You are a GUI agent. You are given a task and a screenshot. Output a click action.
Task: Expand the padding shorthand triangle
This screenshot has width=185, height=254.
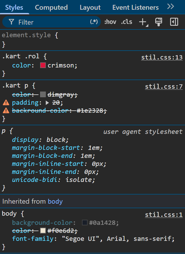(47, 103)
